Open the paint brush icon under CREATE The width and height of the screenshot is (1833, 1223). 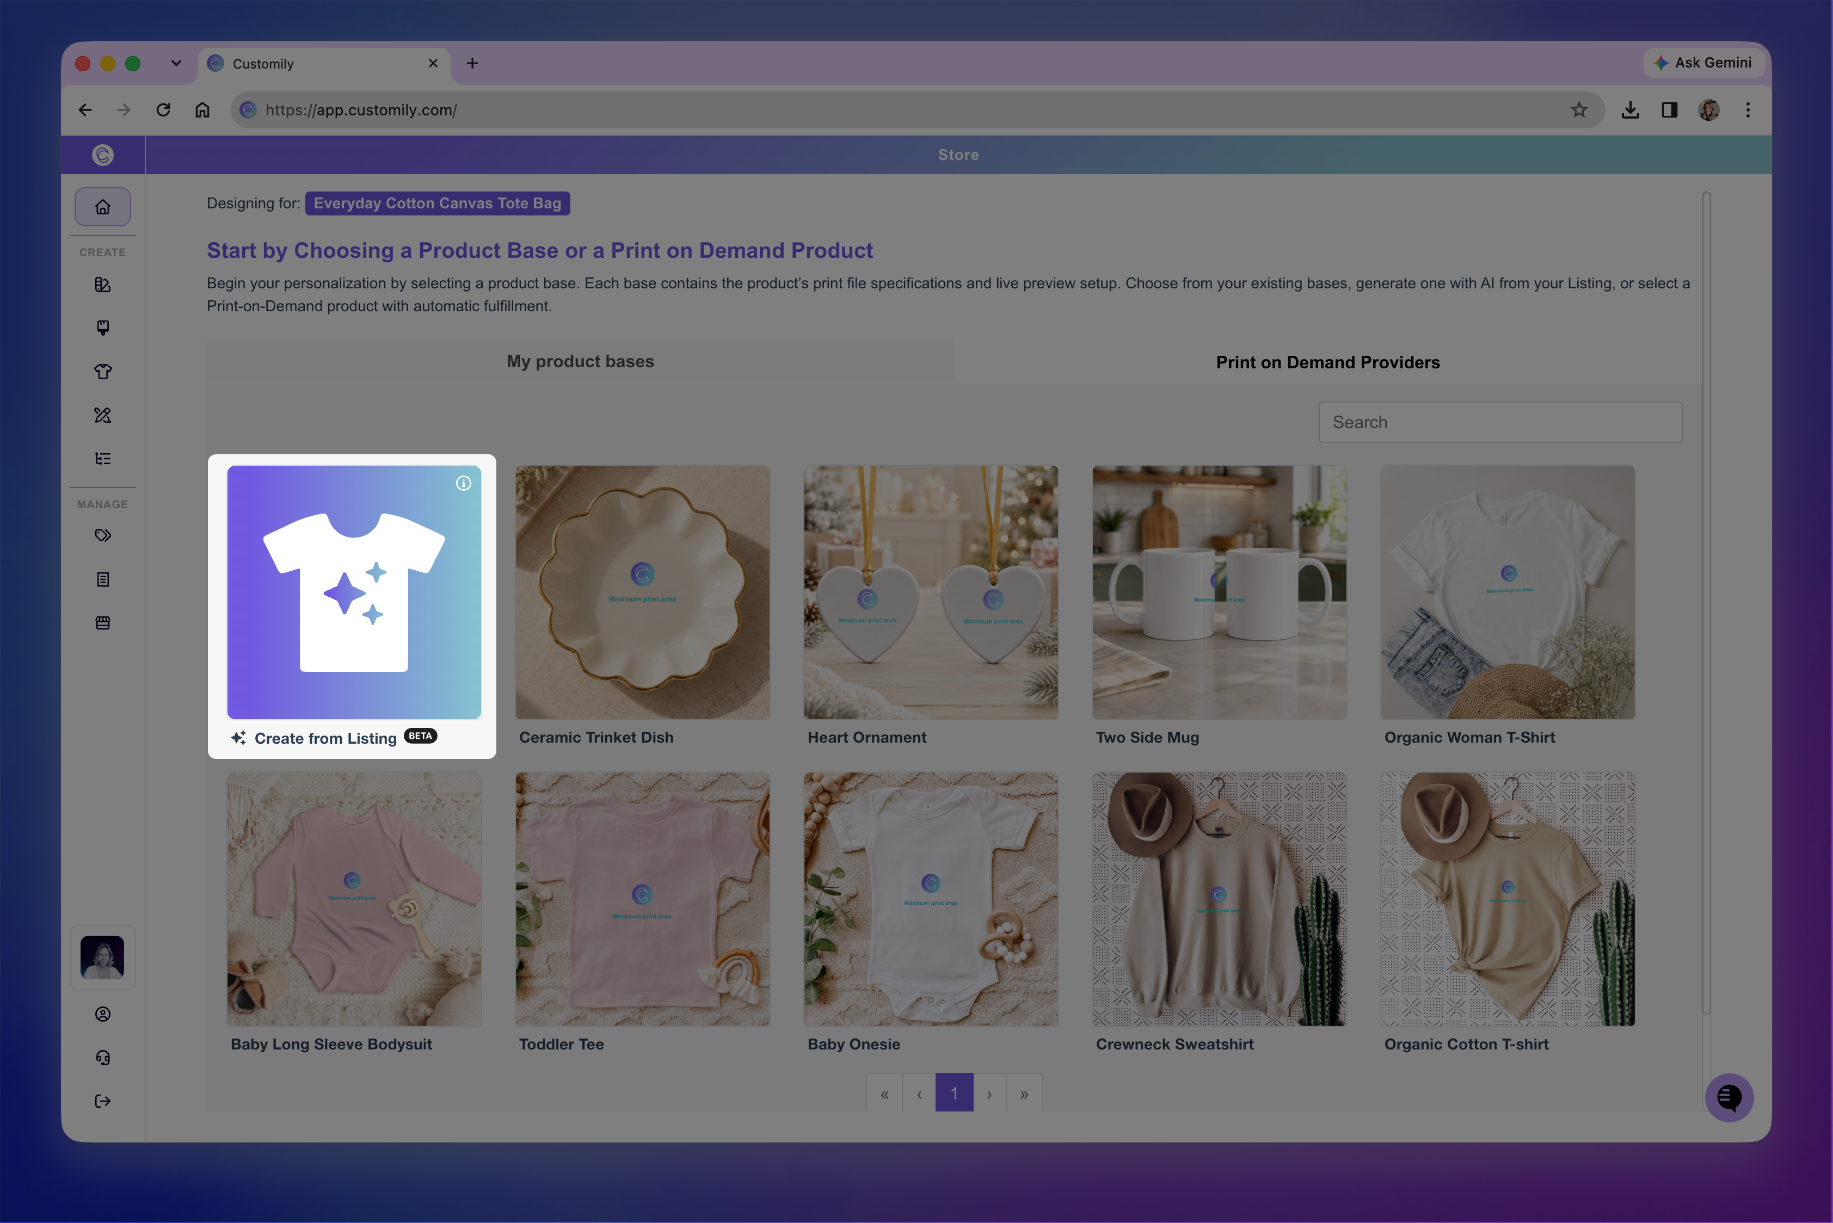102,328
